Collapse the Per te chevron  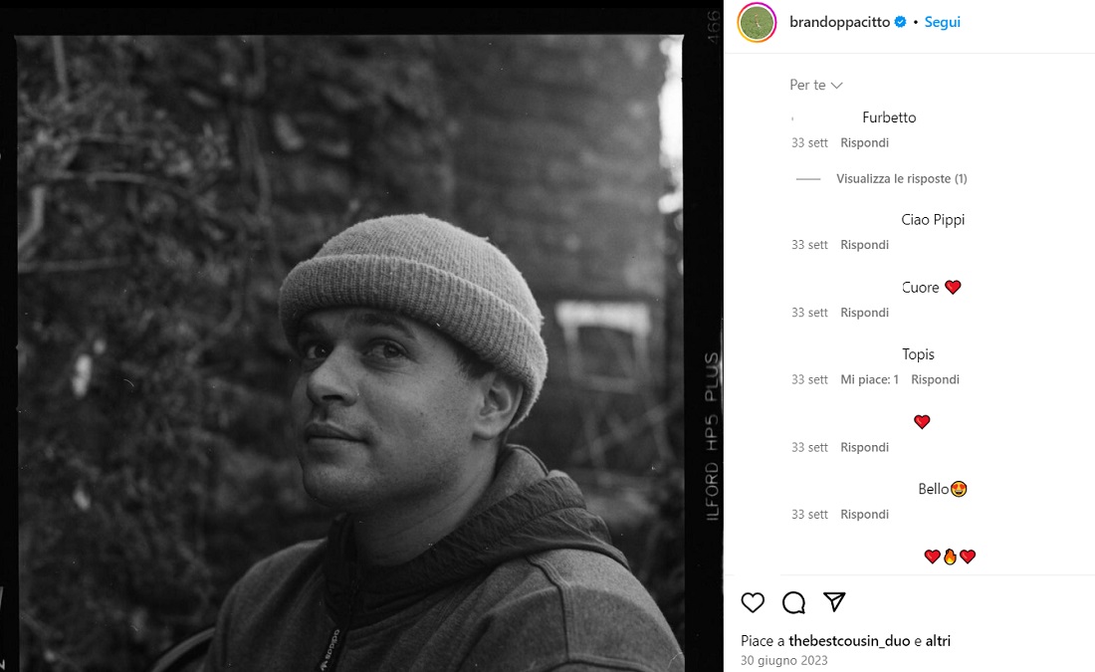point(838,86)
